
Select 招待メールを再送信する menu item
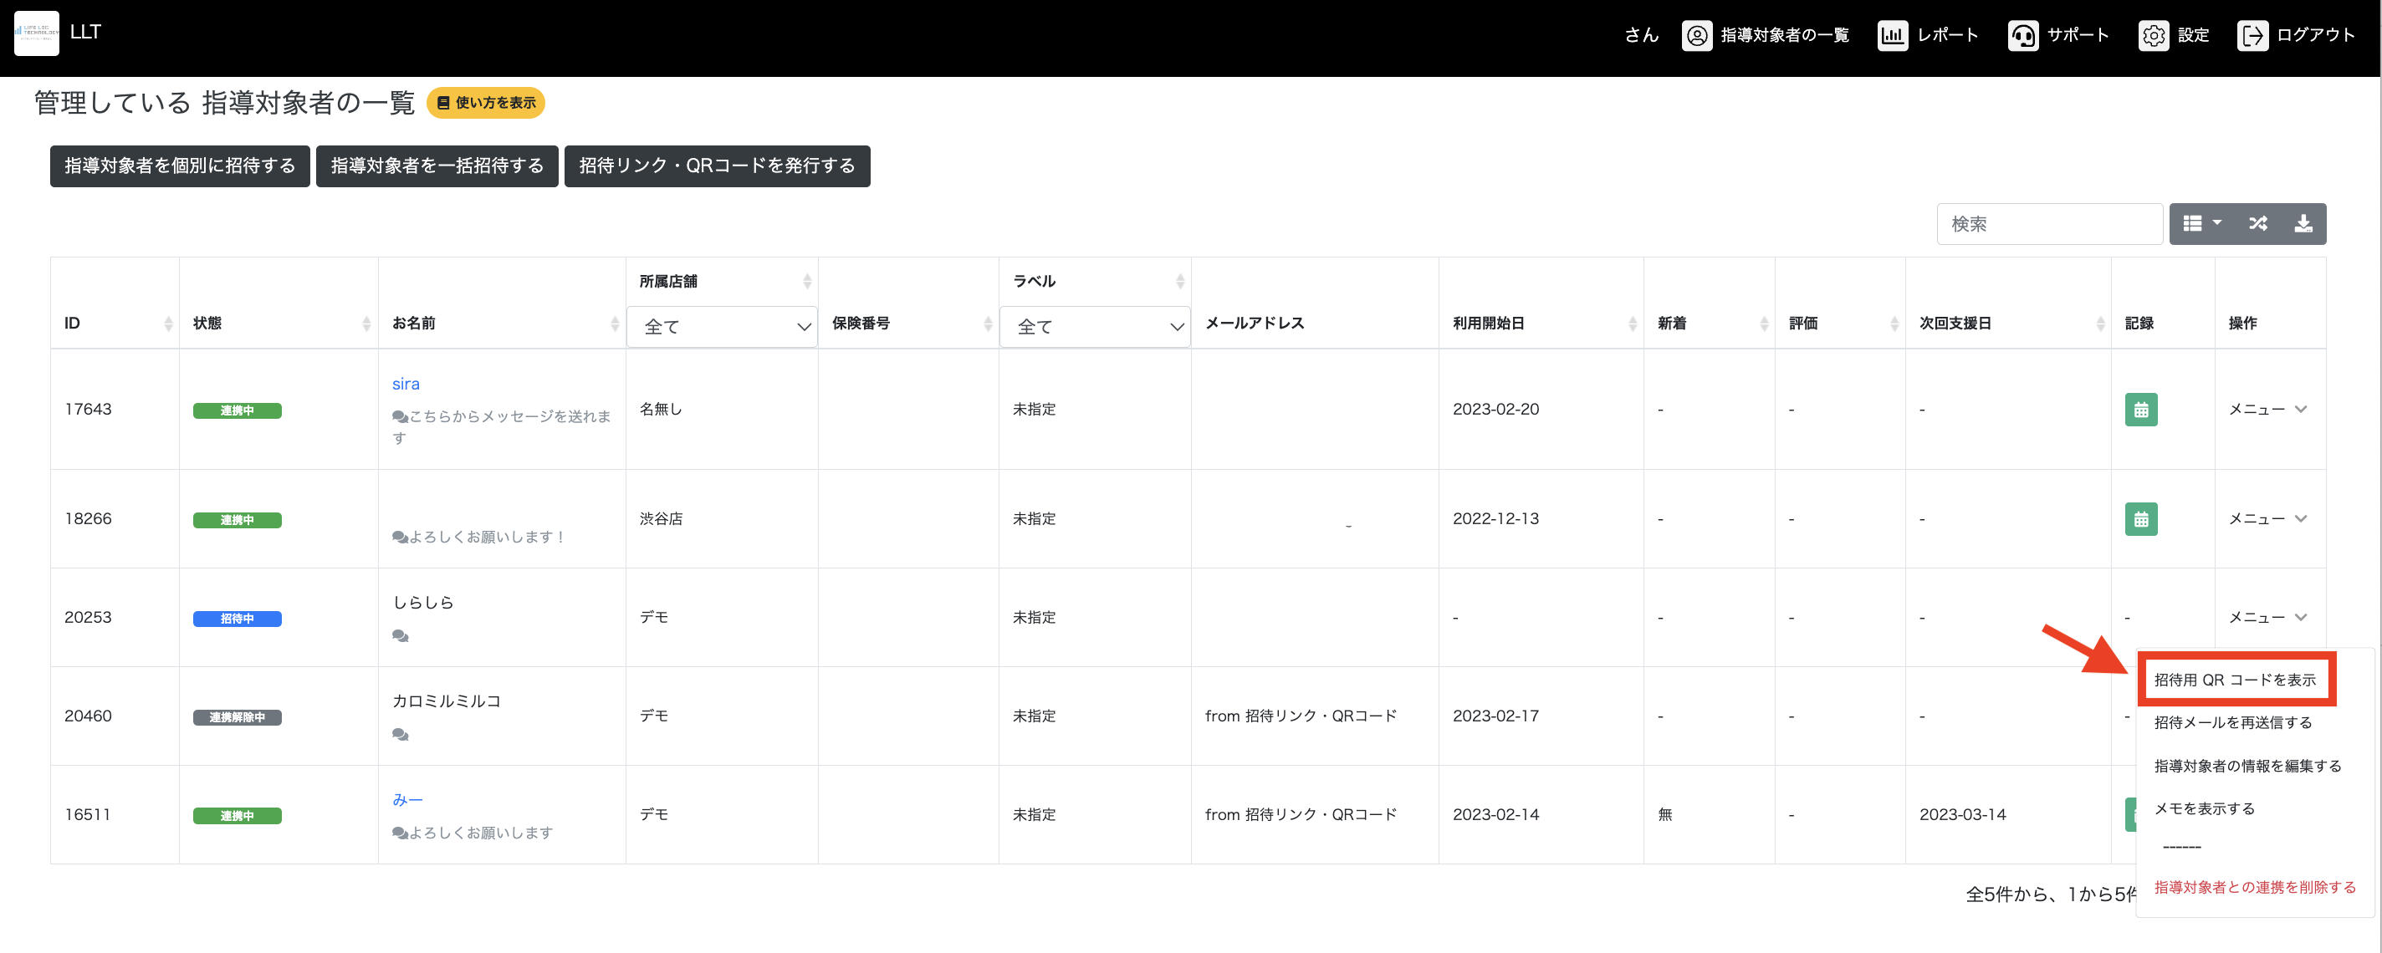(x=2233, y=723)
